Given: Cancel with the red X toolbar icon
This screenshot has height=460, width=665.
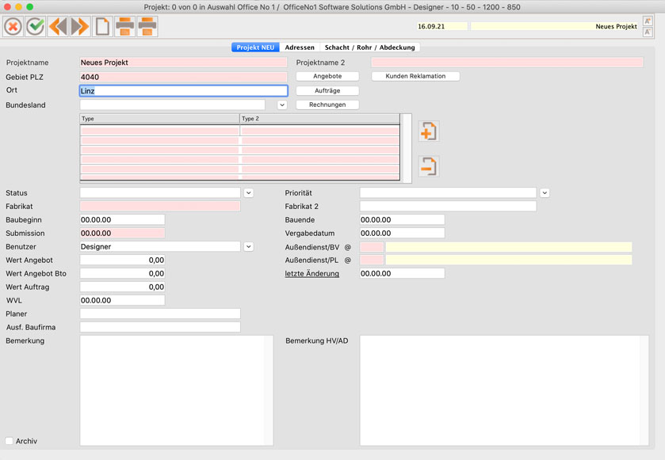Looking at the screenshot, I should pos(13,27).
